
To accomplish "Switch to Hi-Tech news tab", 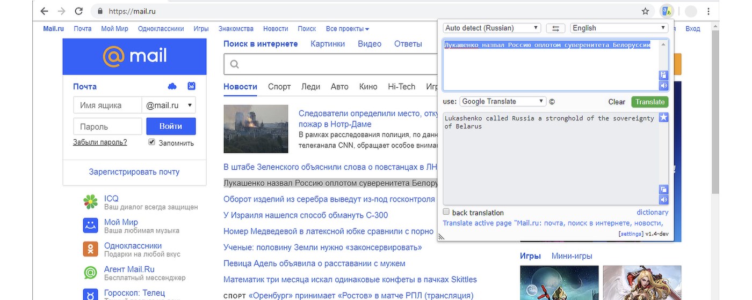I will [x=402, y=86].
